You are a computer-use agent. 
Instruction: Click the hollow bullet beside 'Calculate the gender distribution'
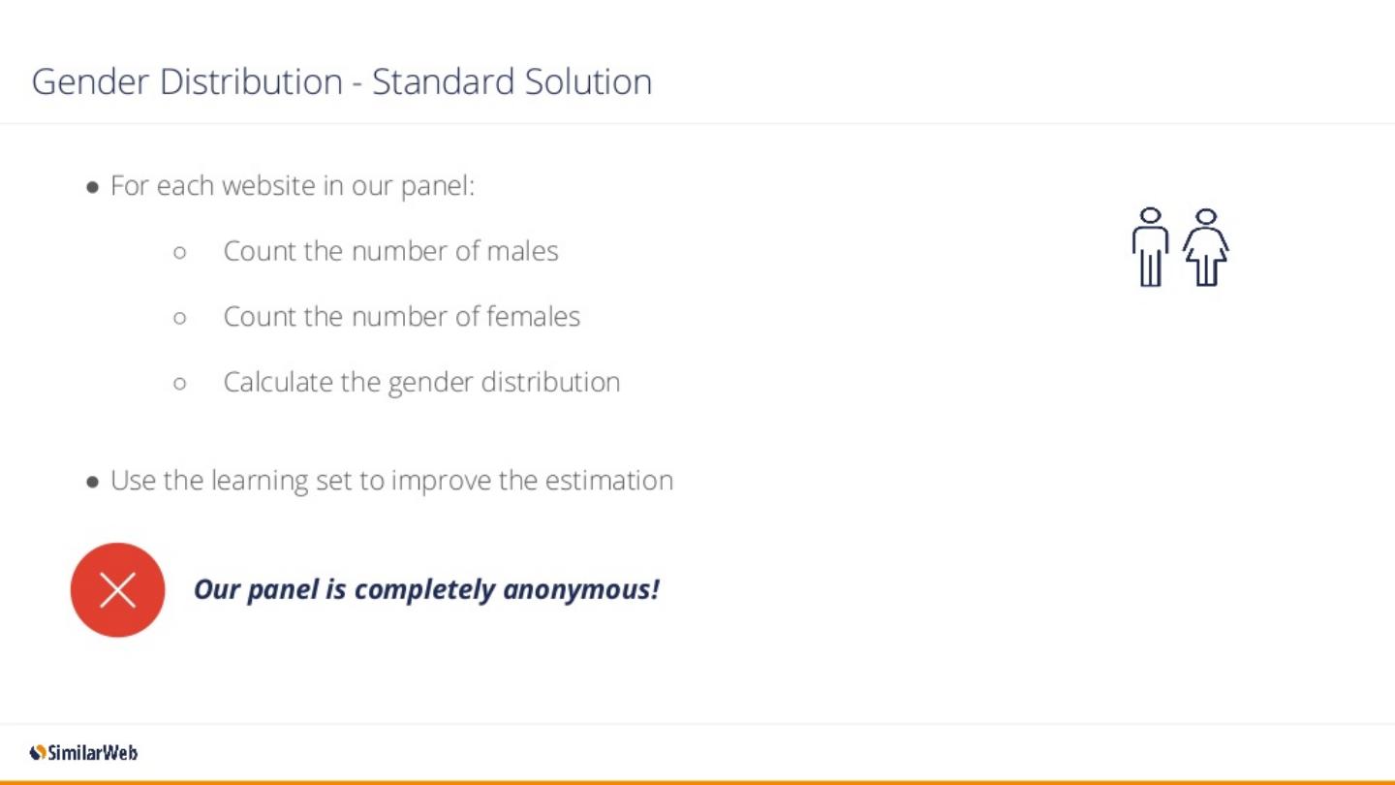coord(179,383)
